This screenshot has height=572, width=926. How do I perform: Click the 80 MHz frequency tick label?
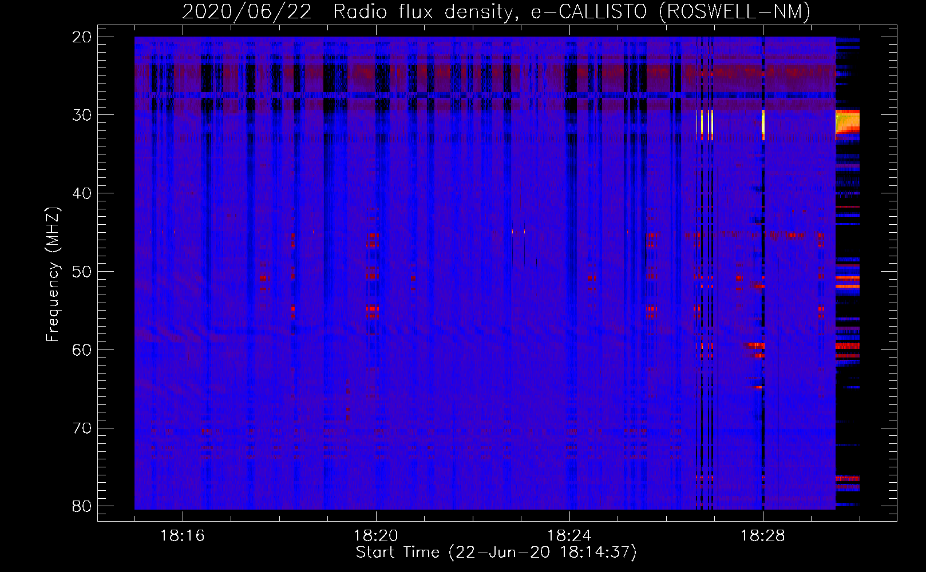82,506
